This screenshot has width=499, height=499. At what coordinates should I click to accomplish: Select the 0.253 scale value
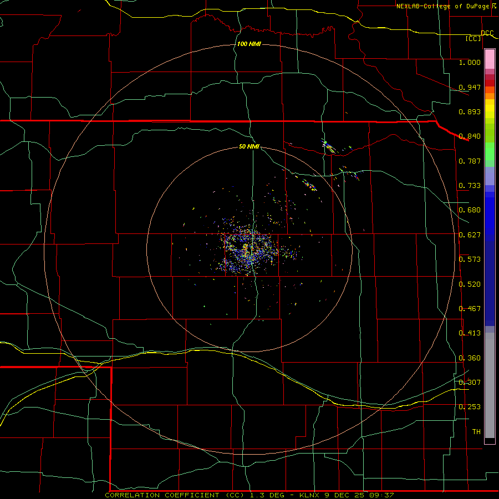[470, 407]
